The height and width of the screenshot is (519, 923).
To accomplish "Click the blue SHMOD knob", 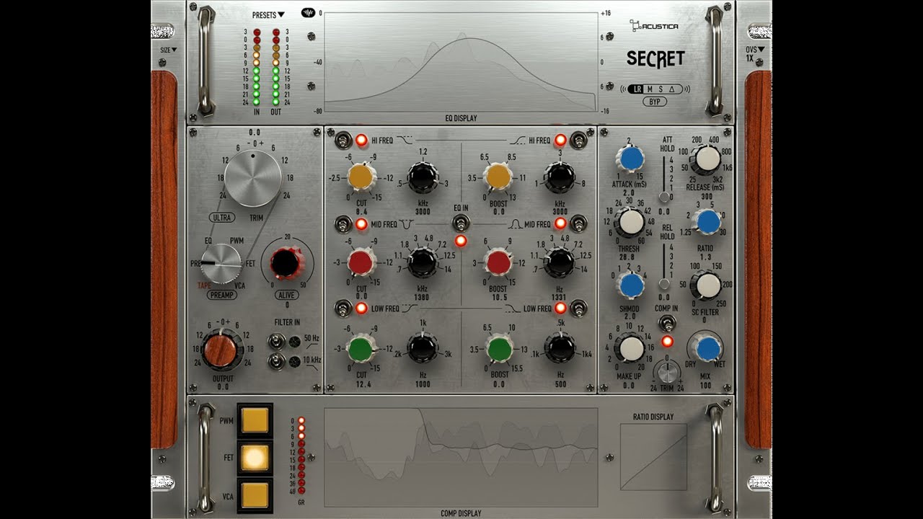I will (632, 285).
